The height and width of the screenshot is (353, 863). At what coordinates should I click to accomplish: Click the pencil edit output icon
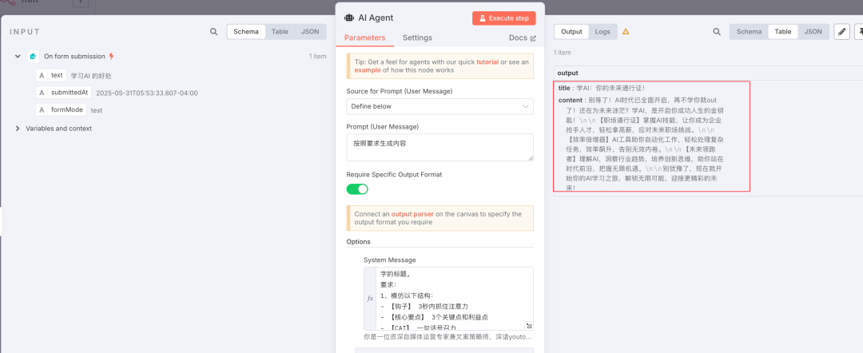coord(841,32)
